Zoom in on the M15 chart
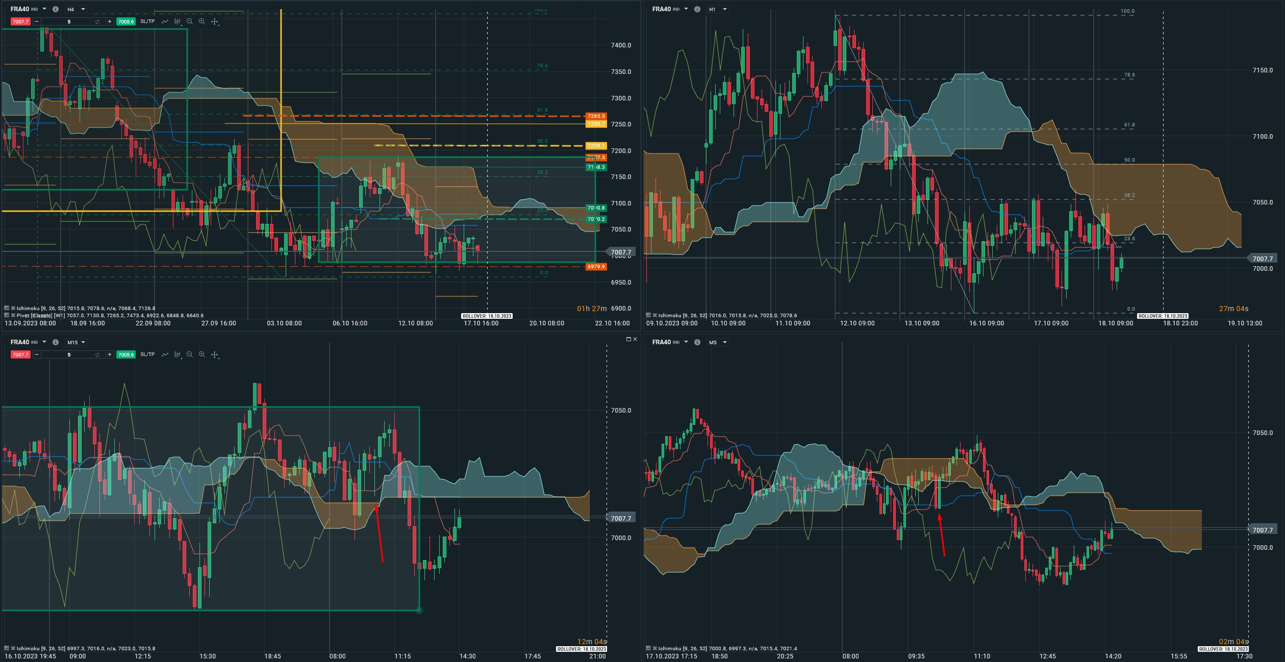The width and height of the screenshot is (1285, 662). coord(202,354)
